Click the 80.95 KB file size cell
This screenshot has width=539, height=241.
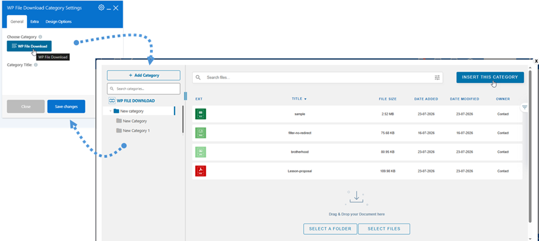click(x=388, y=152)
